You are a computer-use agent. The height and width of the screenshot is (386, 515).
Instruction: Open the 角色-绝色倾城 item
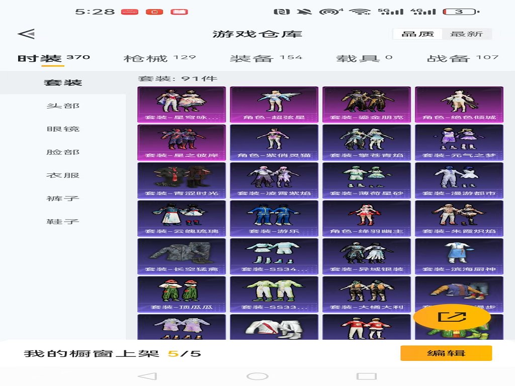click(459, 105)
